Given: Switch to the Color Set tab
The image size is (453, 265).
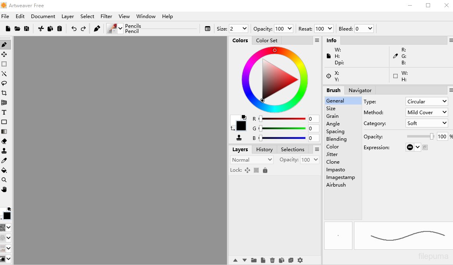Looking at the screenshot, I should 266,40.
